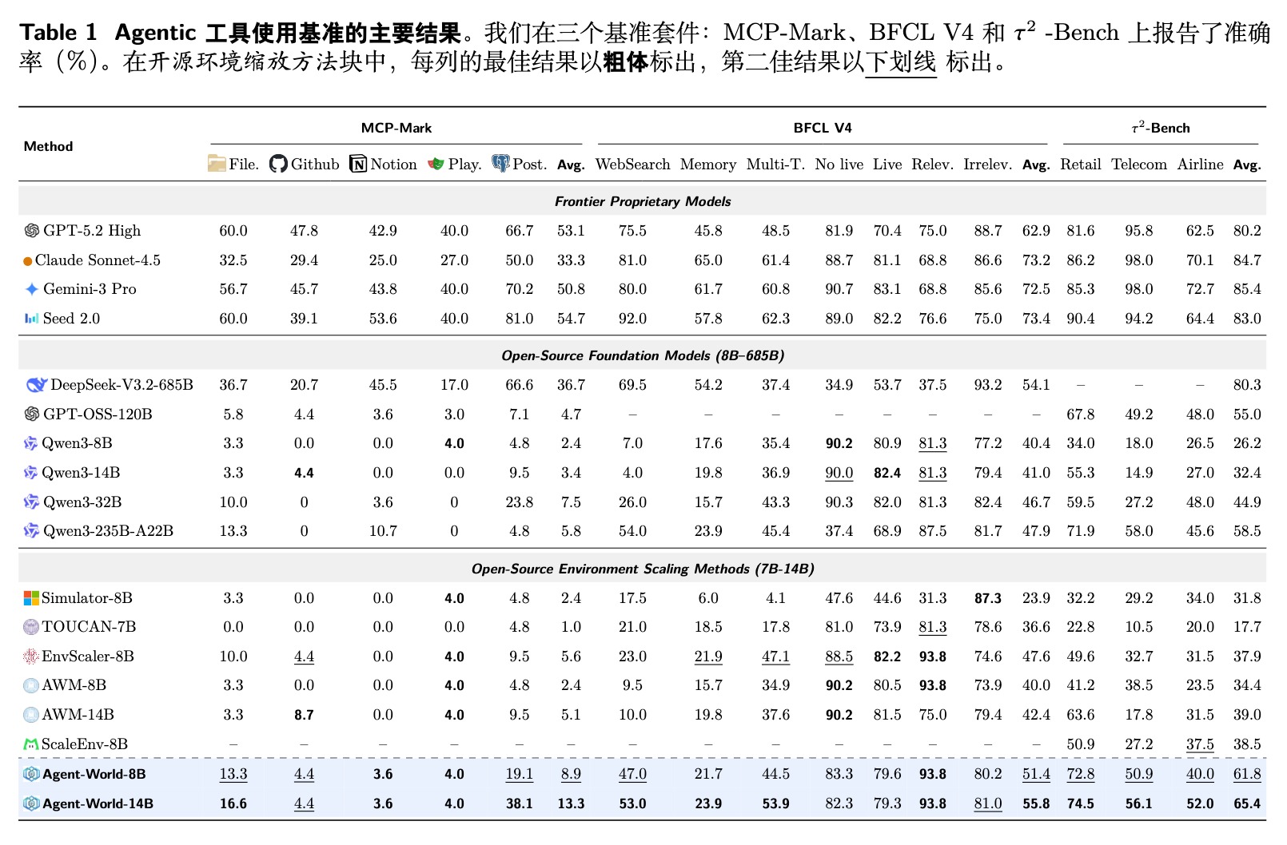Click the icon beside Agent-World-14B

click(x=31, y=803)
